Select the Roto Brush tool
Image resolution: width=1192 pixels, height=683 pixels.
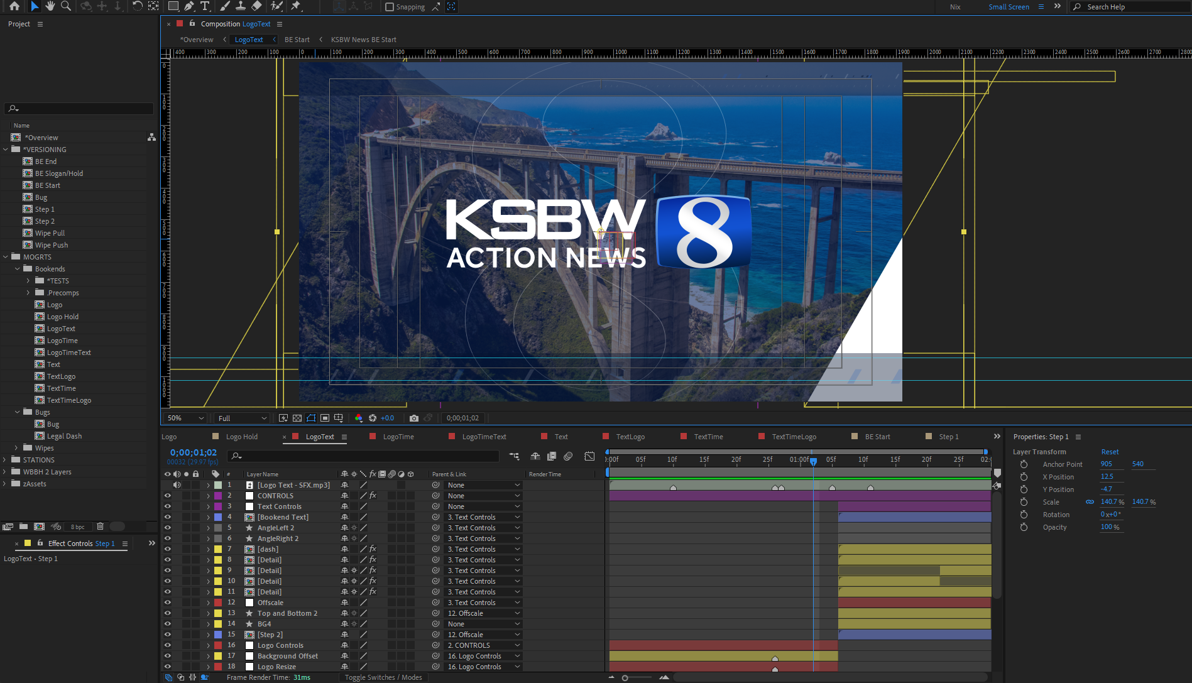276,6
